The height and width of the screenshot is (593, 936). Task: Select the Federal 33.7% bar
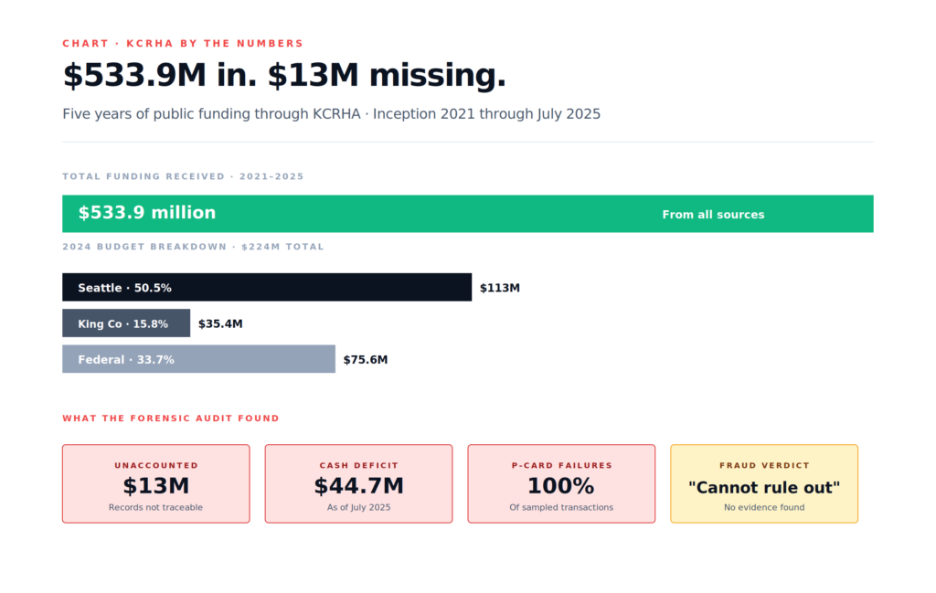pos(198,359)
